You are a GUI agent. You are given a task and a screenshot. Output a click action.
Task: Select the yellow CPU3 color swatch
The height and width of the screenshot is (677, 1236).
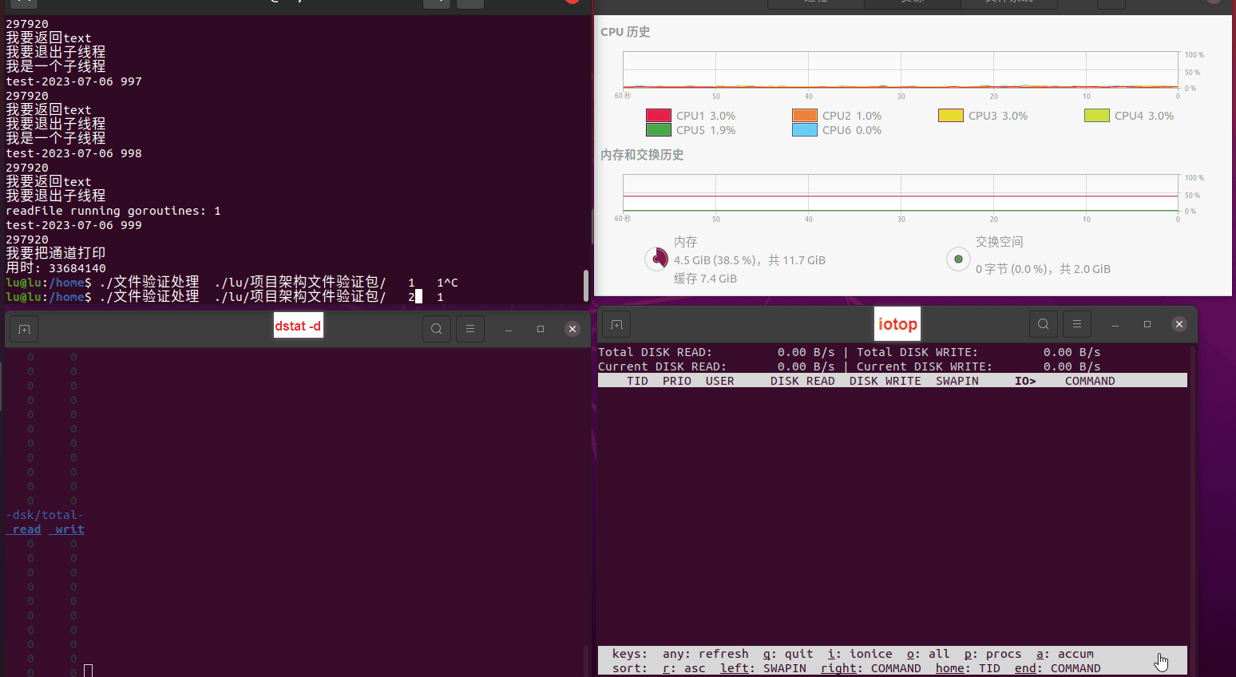pyautogui.click(x=950, y=116)
